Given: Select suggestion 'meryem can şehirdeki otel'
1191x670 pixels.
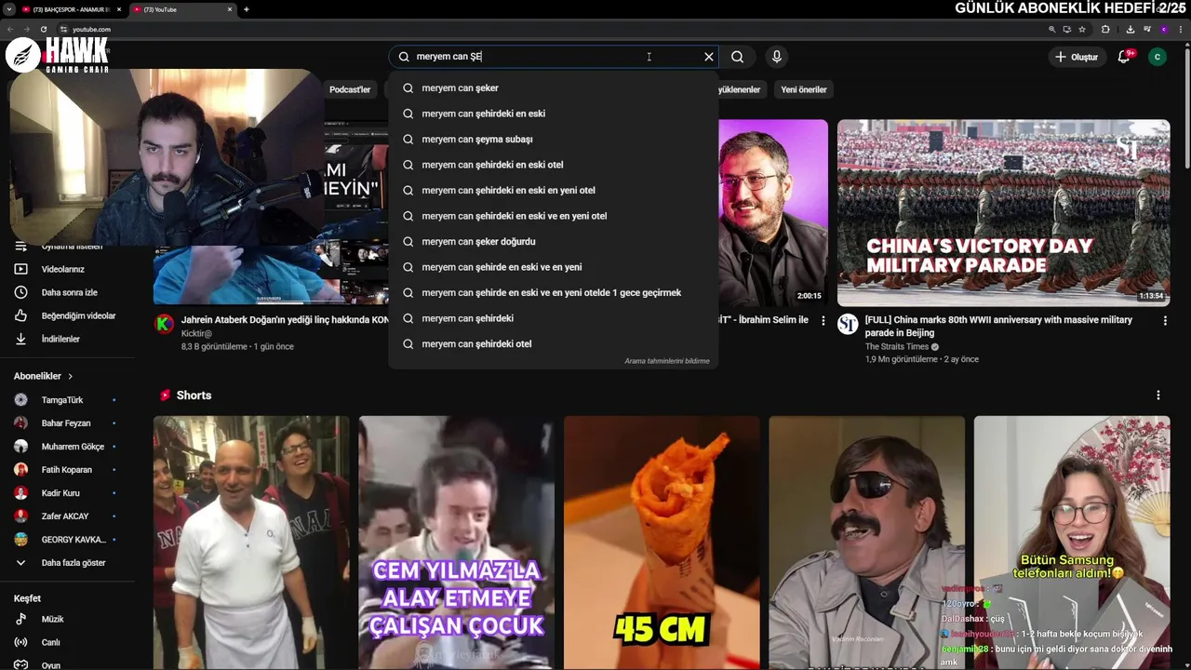Looking at the screenshot, I should (554, 343).
